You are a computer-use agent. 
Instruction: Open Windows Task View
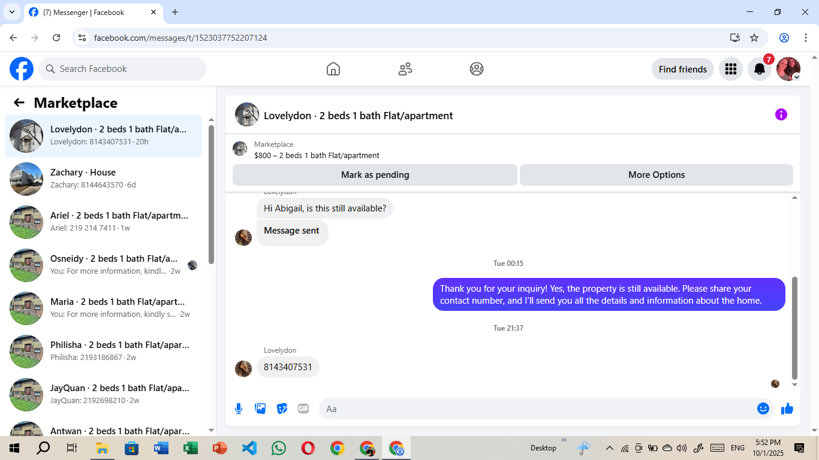(x=72, y=448)
